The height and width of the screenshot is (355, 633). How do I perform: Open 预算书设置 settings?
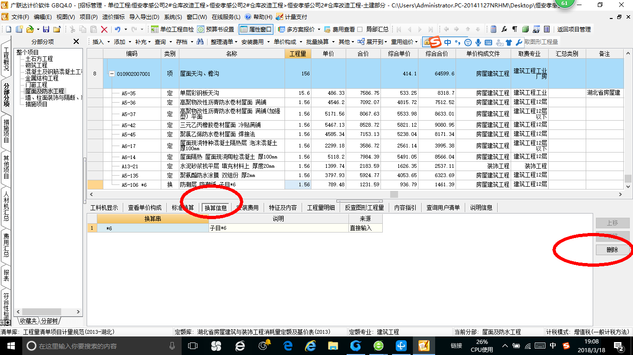(x=216, y=29)
